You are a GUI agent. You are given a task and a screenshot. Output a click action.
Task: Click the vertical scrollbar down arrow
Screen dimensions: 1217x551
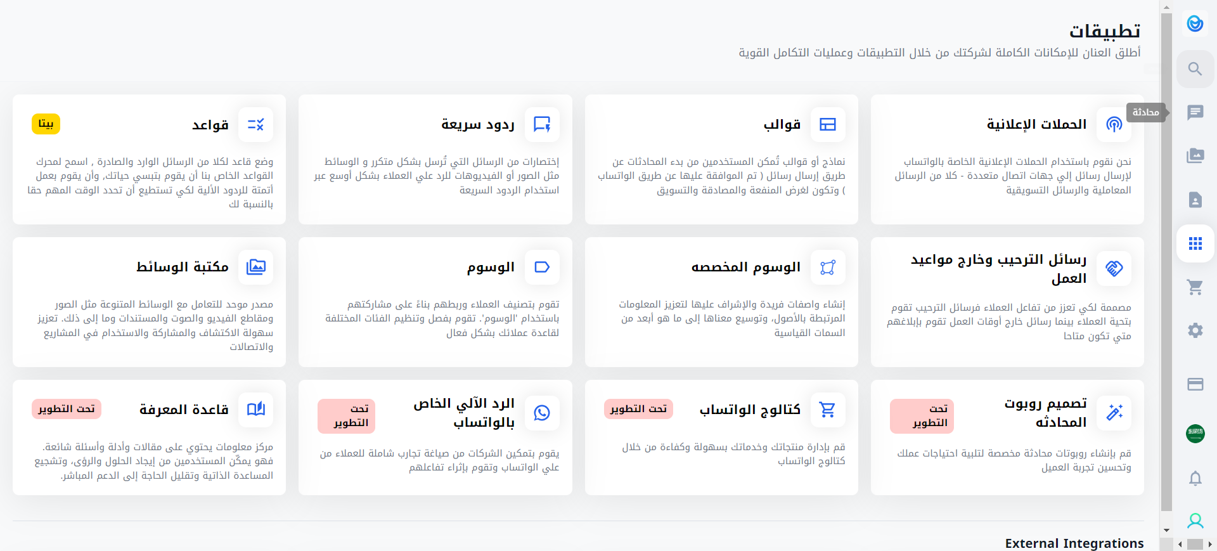coord(1166,530)
